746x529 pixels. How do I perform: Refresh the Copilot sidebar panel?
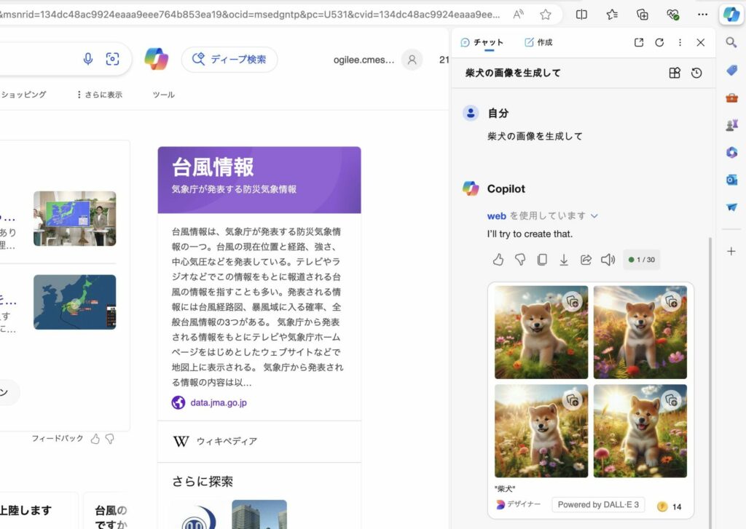659,43
